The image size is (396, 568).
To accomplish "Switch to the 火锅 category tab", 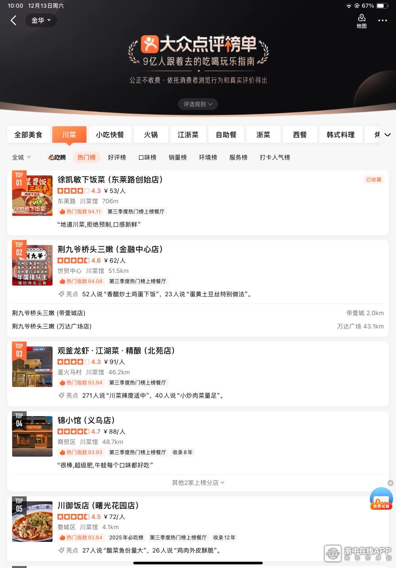I will coord(151,135).
